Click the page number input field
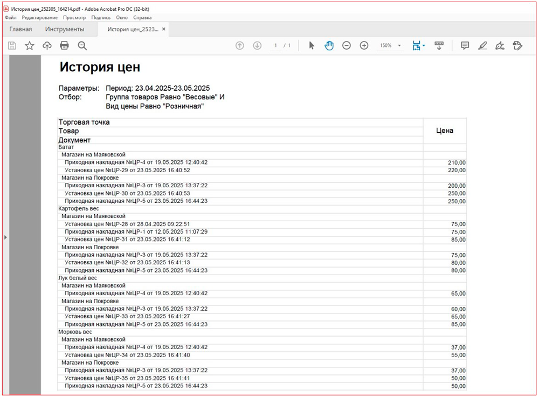 coord(276,46)
